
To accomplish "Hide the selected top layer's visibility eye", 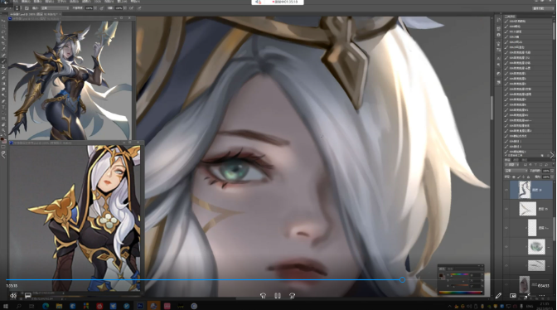I will [x=506, y=190].
